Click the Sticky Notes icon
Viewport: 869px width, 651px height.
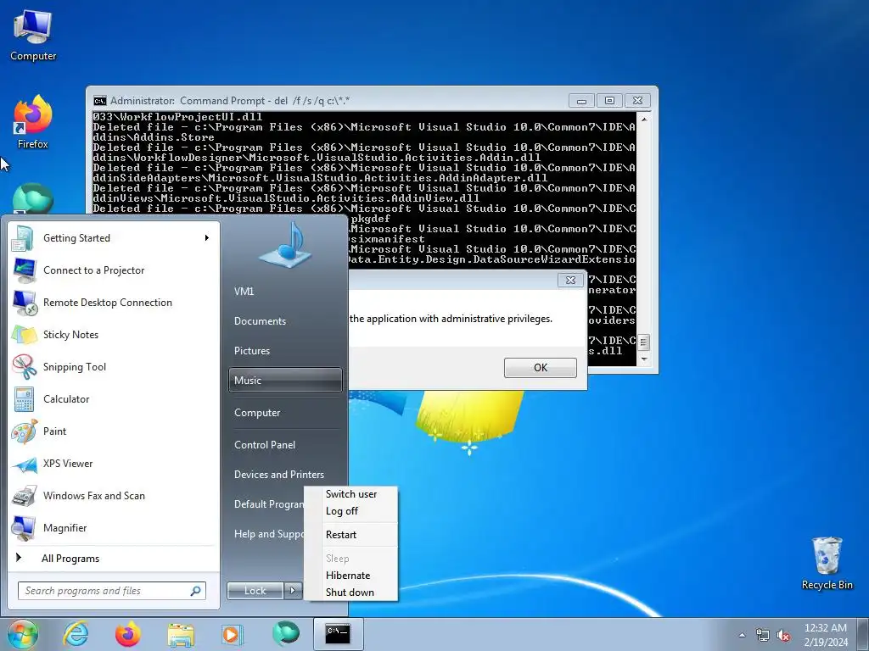(x=24, y=335)
